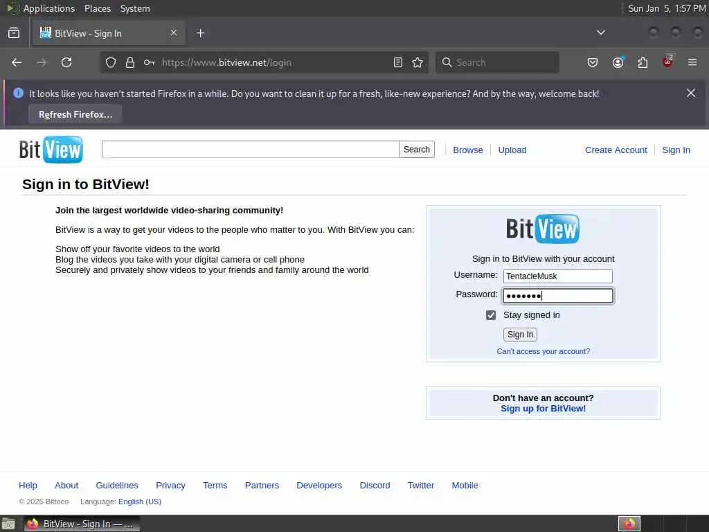Open the Places menu
The width and height of the screenshot is (709, 532).
[x=97, y=8]
